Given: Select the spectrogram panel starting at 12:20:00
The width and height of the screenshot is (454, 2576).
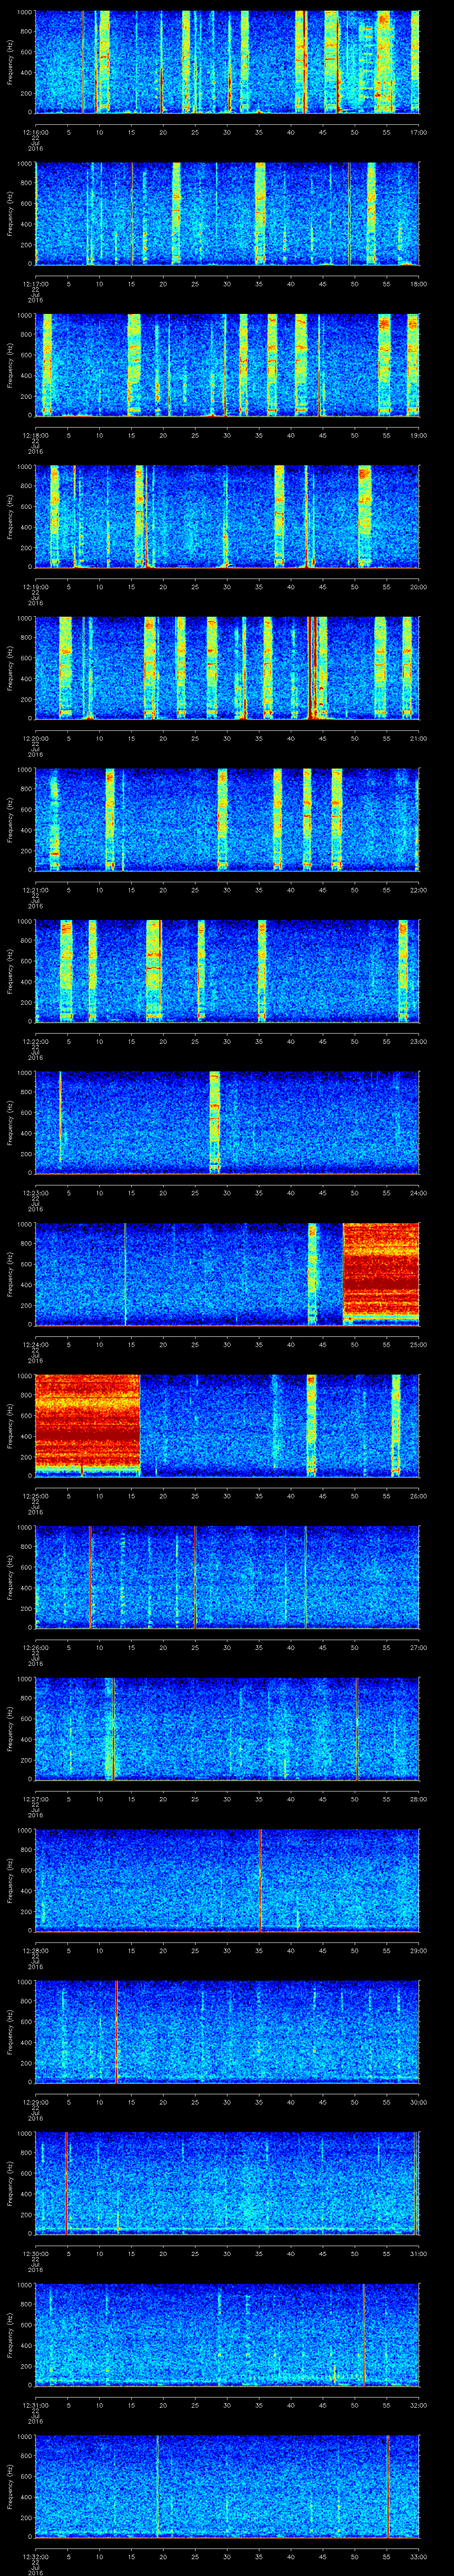Looking at the screenshot, I should click(x=227, y=668).
